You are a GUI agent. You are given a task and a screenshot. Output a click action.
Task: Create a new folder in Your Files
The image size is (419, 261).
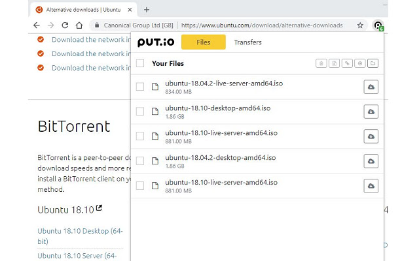coord(373,63)
